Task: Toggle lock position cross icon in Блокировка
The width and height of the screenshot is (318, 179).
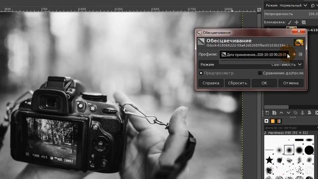Action: tap(297, 22)
